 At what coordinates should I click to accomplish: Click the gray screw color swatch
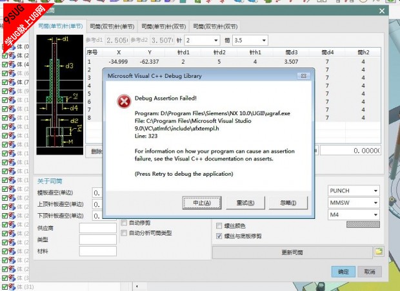[x=363, y=224]
